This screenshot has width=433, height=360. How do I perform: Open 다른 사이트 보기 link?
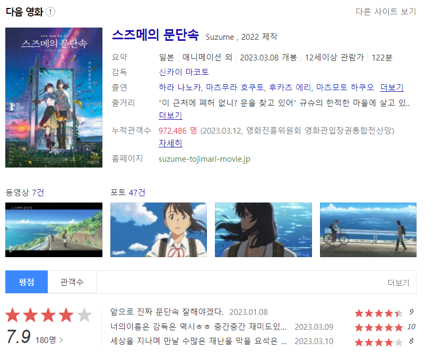[385, 12]
